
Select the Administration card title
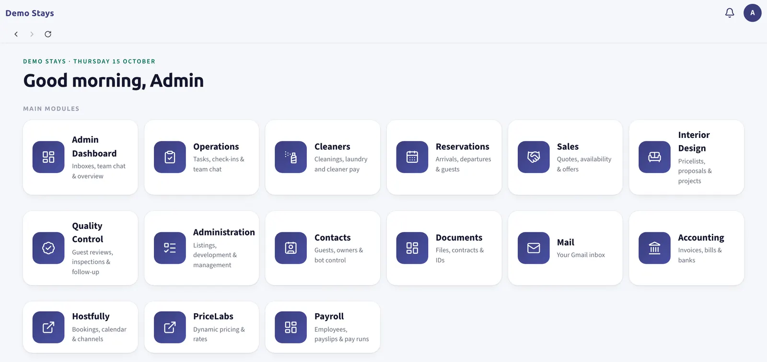coord(224,232)
